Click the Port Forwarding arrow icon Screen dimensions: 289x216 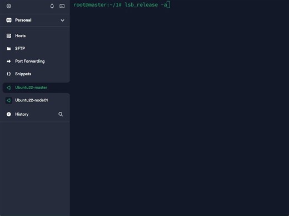point(9,61)
